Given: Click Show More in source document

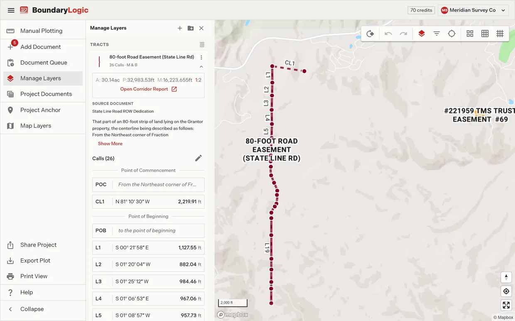Looking at the screenshot, I should (x=110, y=144).
